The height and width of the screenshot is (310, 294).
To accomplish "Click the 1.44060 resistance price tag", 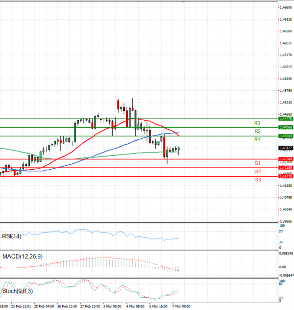I will pyautogui.click(x=286, y=128).
